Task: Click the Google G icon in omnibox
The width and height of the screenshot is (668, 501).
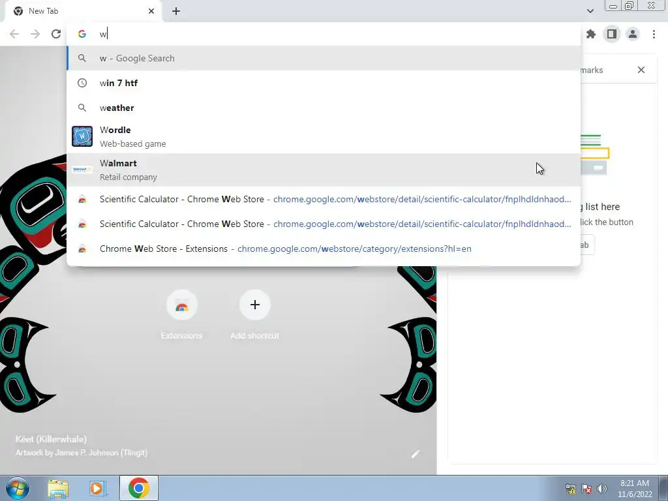Action: [x=82, y=34]
